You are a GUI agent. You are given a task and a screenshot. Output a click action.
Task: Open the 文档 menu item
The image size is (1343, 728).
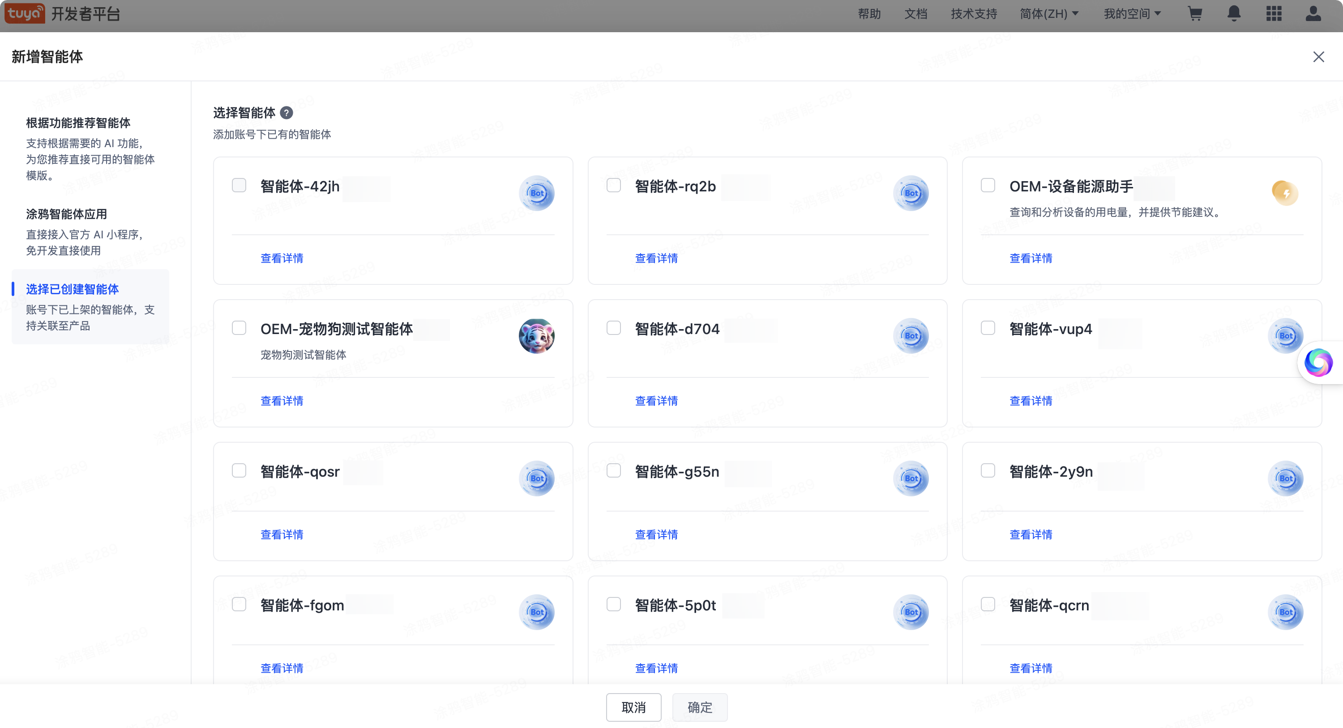coord(916,13)
